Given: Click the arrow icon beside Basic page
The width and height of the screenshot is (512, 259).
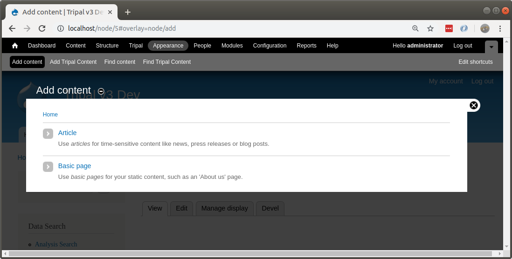Looking at the screenshot, I should 48,167.
